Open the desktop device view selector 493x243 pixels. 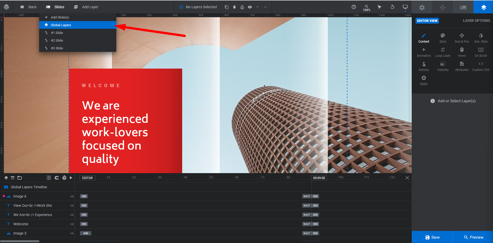[405, 7]
